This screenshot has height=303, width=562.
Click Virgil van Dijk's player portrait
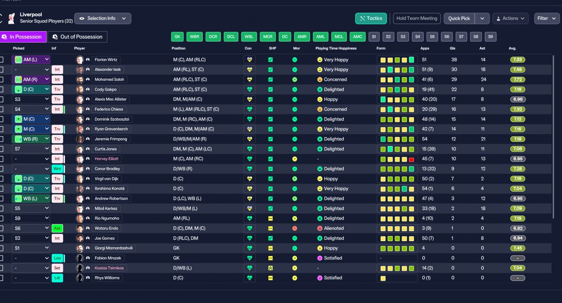79,179
